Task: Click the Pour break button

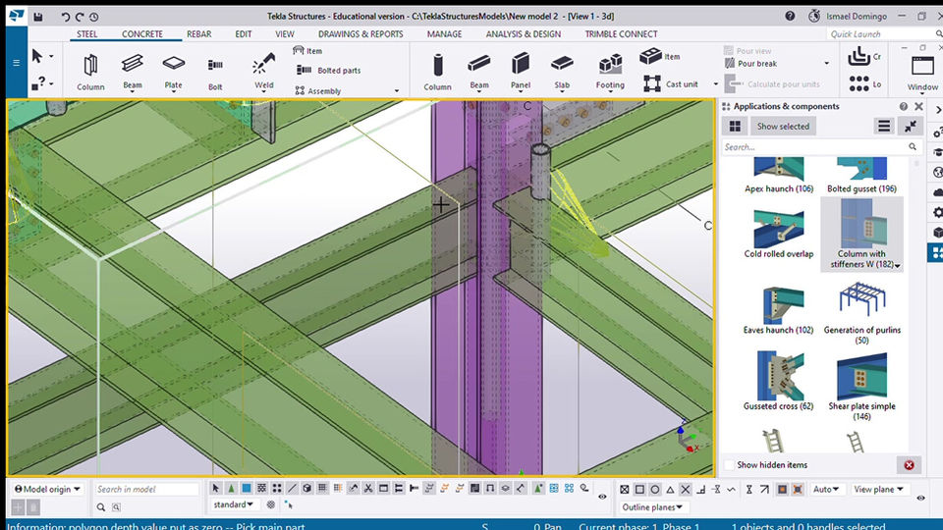Action: tap(751, 63)
